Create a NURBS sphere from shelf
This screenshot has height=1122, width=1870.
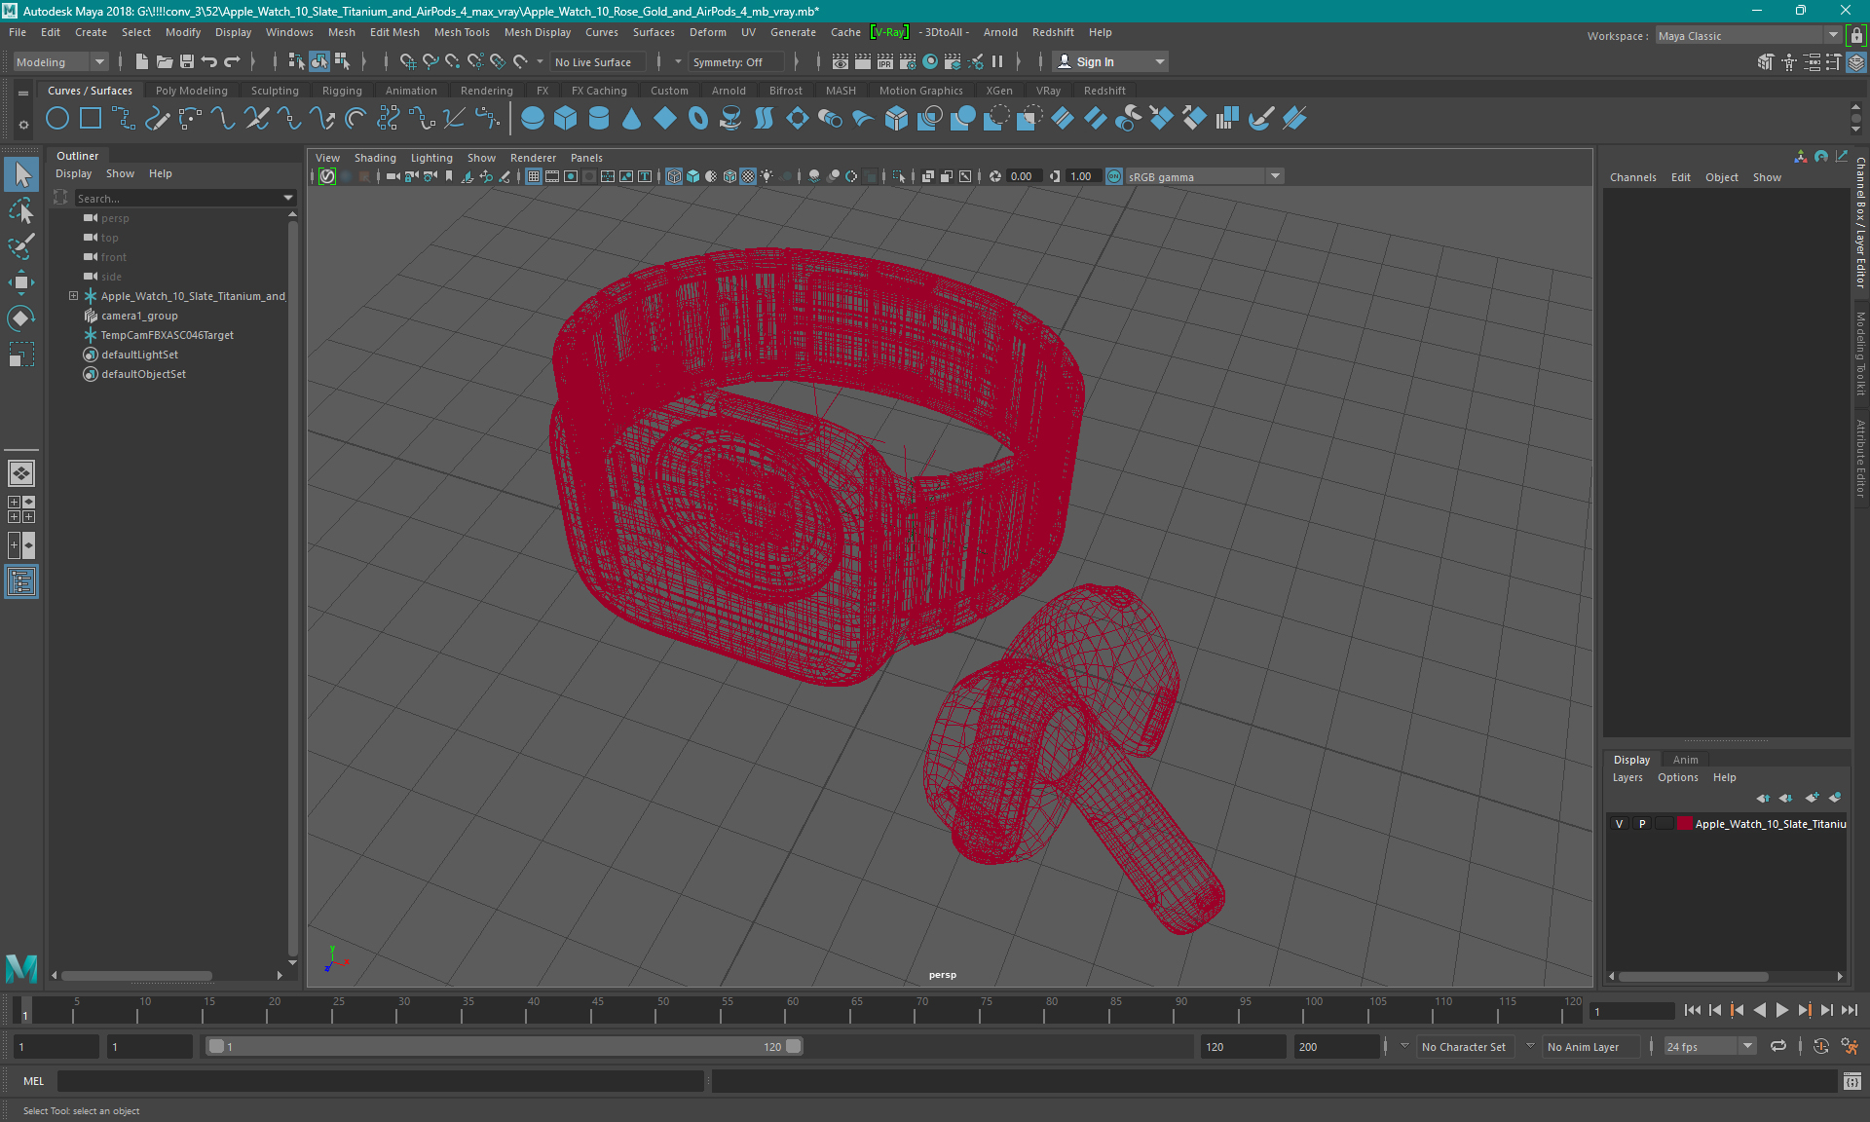pyautogui.click(x=533, y=119)
